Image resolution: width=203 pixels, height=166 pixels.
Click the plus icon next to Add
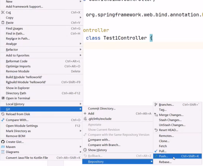pos(85,114)
